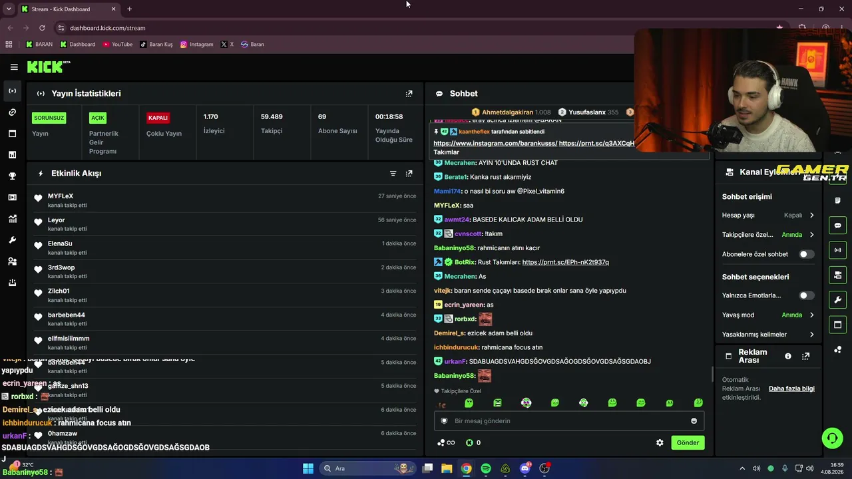852x479 pixels.
Task: Click the browser address bar
Action: [x=413, y=28]
